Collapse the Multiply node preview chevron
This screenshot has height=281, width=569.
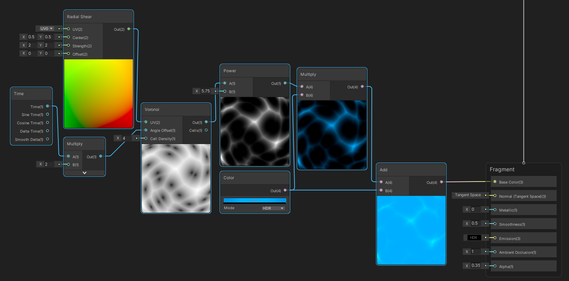coord(84,173)
